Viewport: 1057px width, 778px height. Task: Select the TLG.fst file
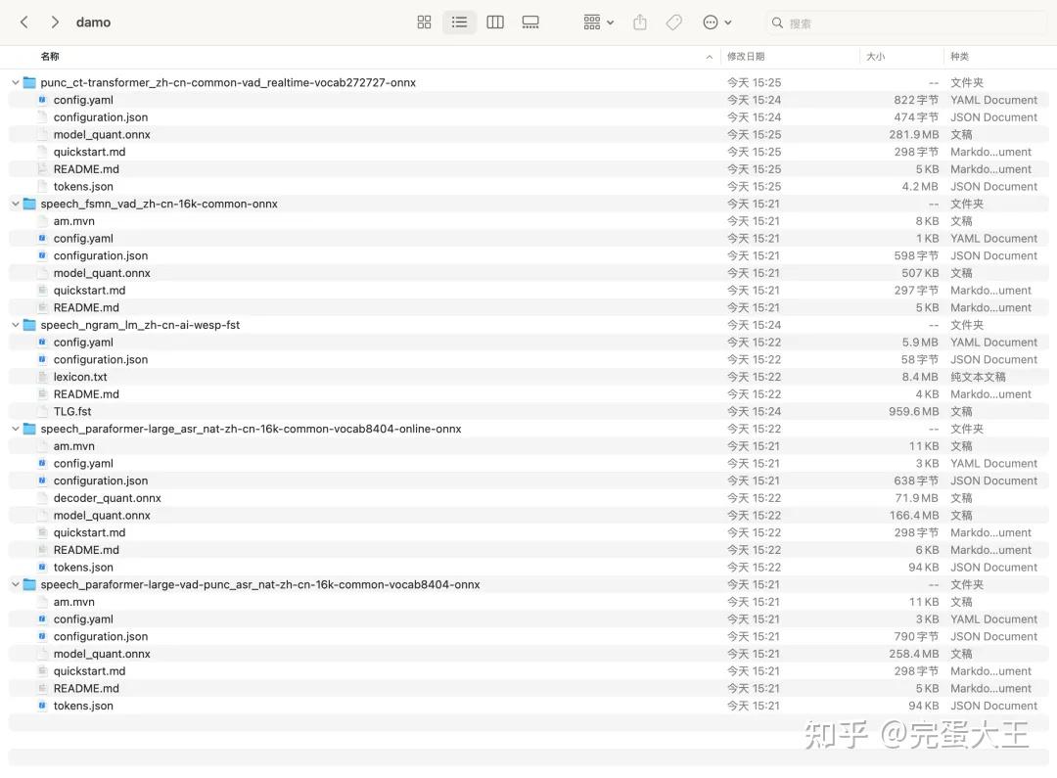point(71,411)
